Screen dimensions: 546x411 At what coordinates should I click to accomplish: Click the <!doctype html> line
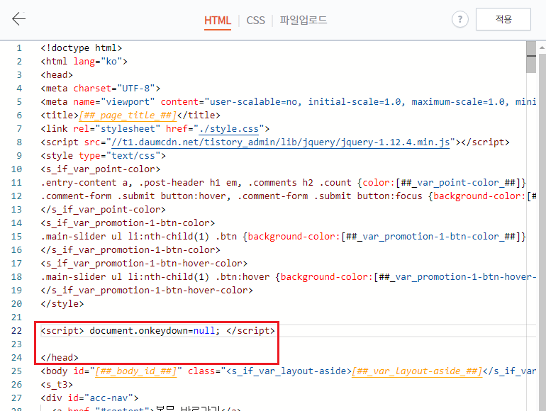coord(81,48)
